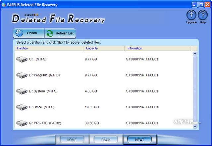This screenshot has height=146, width=212.
Task: Select the 'E : System (NTFS)' label
Action: click(43, 91)
